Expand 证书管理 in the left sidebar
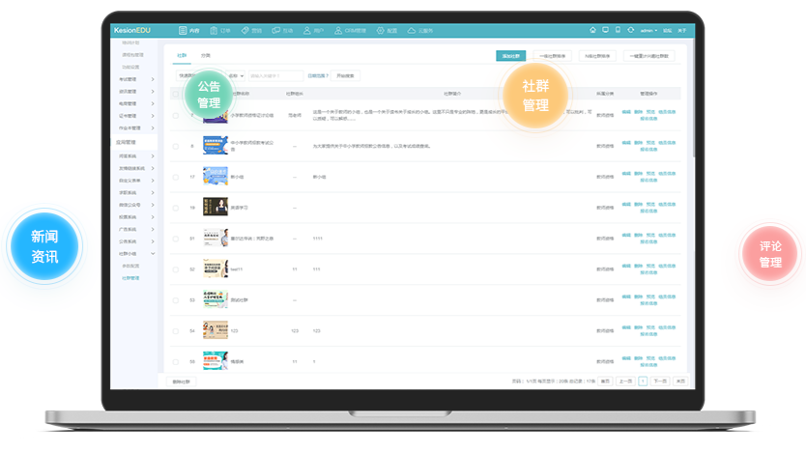Image resolution: width=806 pixels, height=452 pixels. click(136, 115)
